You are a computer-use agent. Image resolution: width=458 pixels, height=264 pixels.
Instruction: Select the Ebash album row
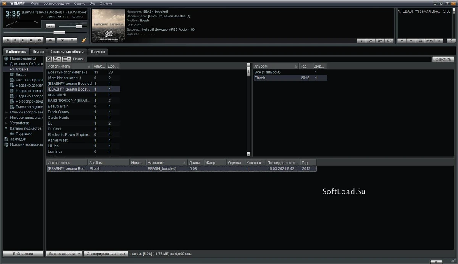pyautogui.click(x=290, y=78)
